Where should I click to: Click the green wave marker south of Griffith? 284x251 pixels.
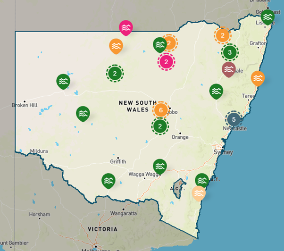click(109, 180)
